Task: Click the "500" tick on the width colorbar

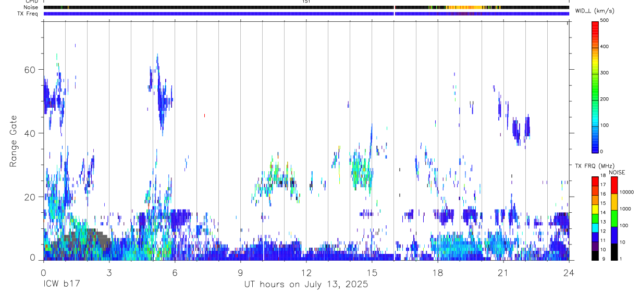Action: (x=605, y=20)
